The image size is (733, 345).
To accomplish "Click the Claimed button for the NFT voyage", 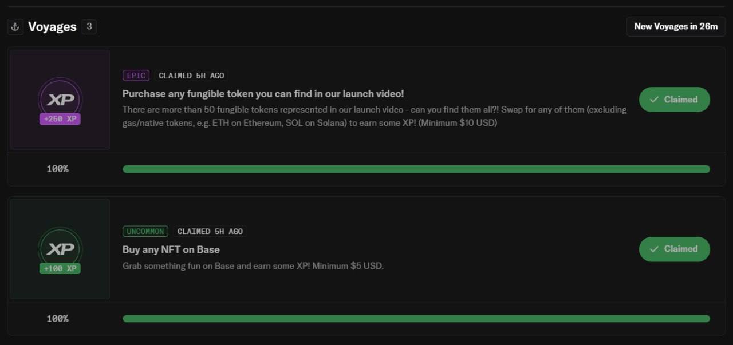I will (675, 249).
